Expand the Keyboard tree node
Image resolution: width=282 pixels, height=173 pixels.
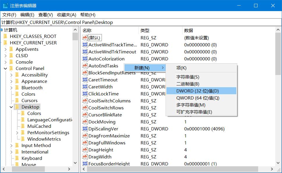[11, 158]
